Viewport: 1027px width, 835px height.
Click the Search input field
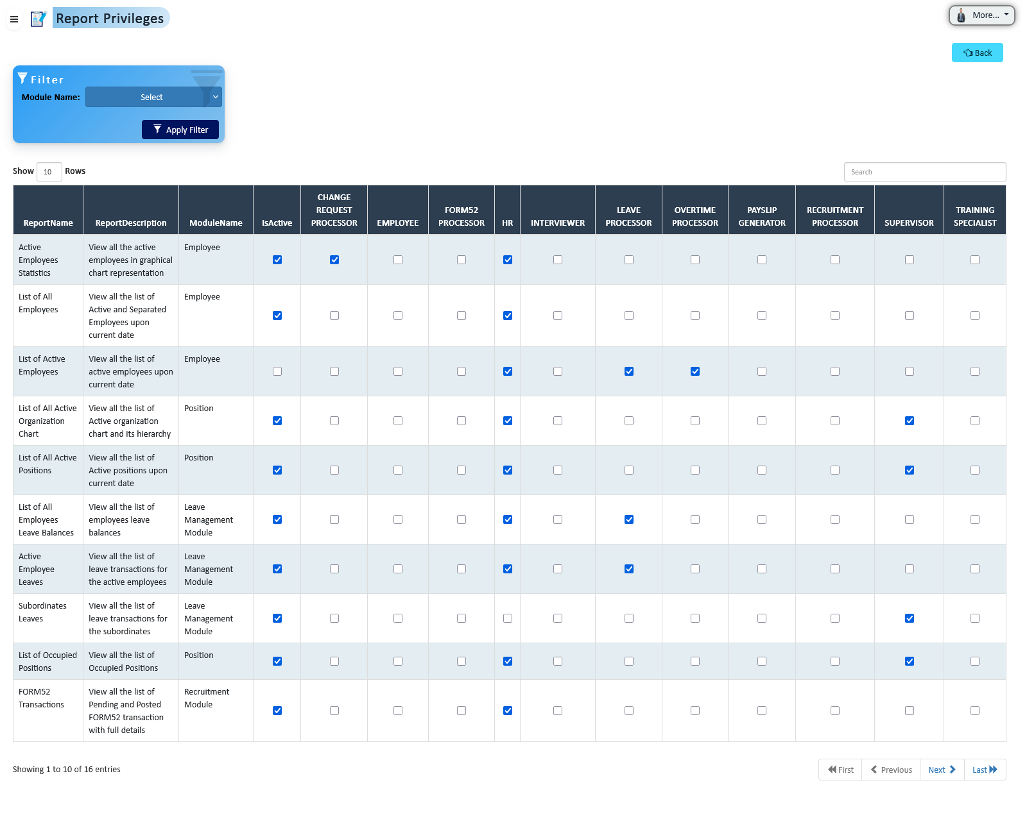coord(924,172)
